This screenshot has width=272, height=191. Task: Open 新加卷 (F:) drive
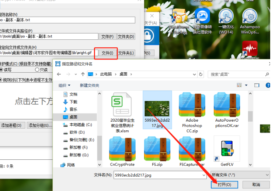tap(75, 147)
